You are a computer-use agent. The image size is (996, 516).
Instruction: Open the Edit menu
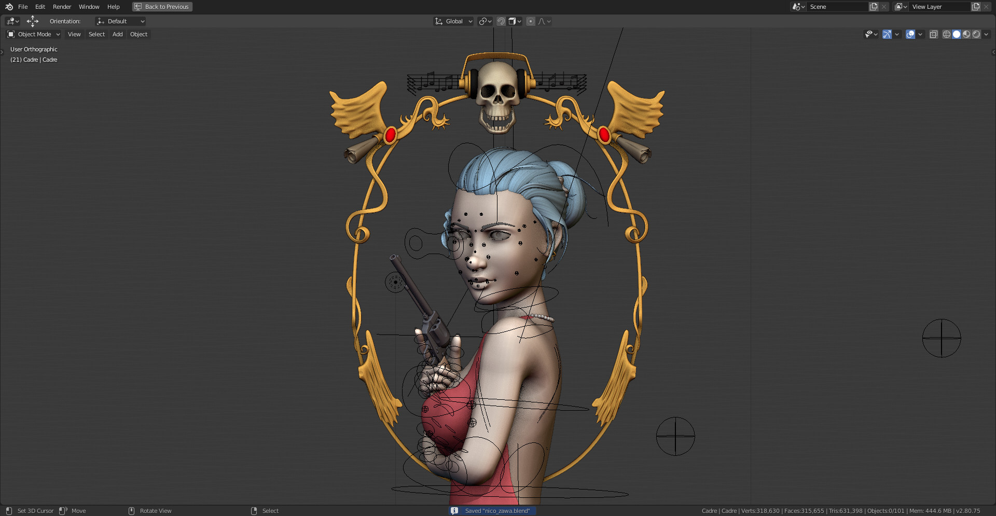40,7
